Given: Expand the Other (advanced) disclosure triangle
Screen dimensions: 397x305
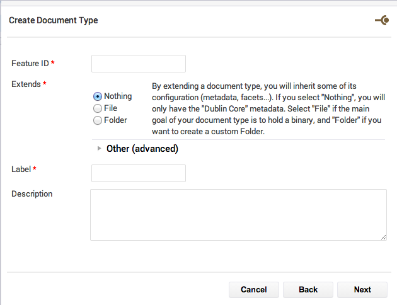Looking at the screenshot, I should (100, 149).
